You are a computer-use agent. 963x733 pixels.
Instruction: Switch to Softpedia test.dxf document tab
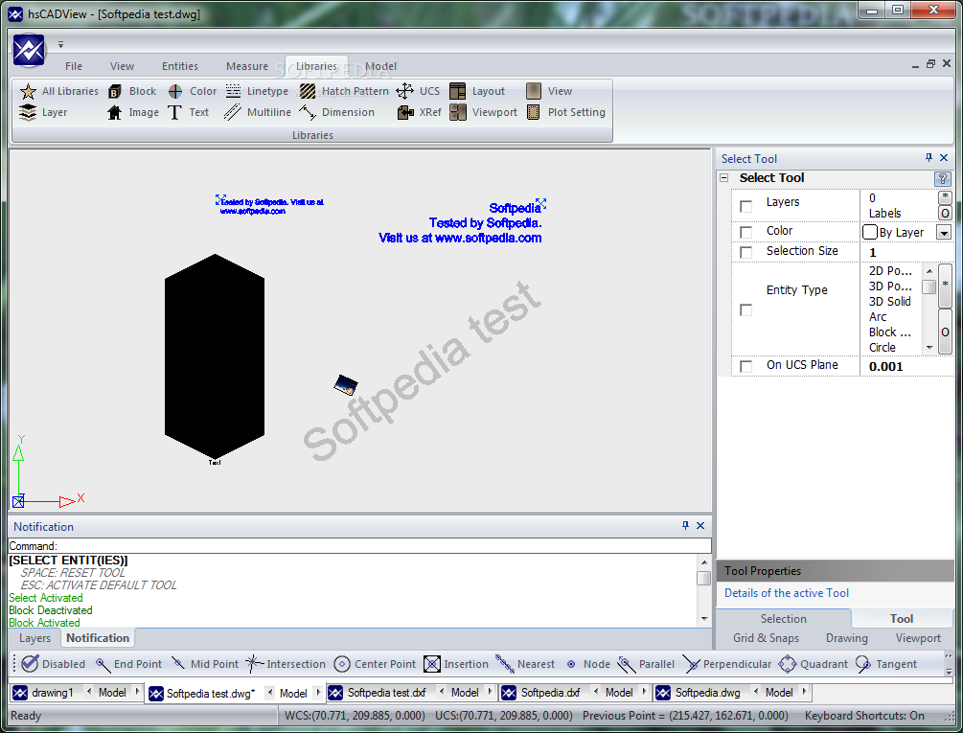pos(386,693)
